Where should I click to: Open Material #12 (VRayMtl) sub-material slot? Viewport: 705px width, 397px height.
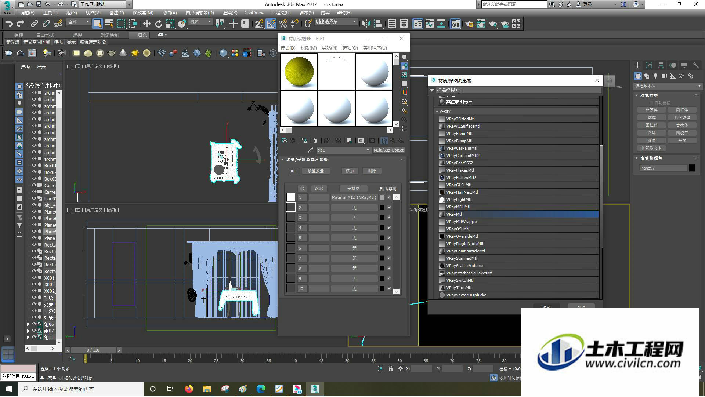[x=354, y=197]
